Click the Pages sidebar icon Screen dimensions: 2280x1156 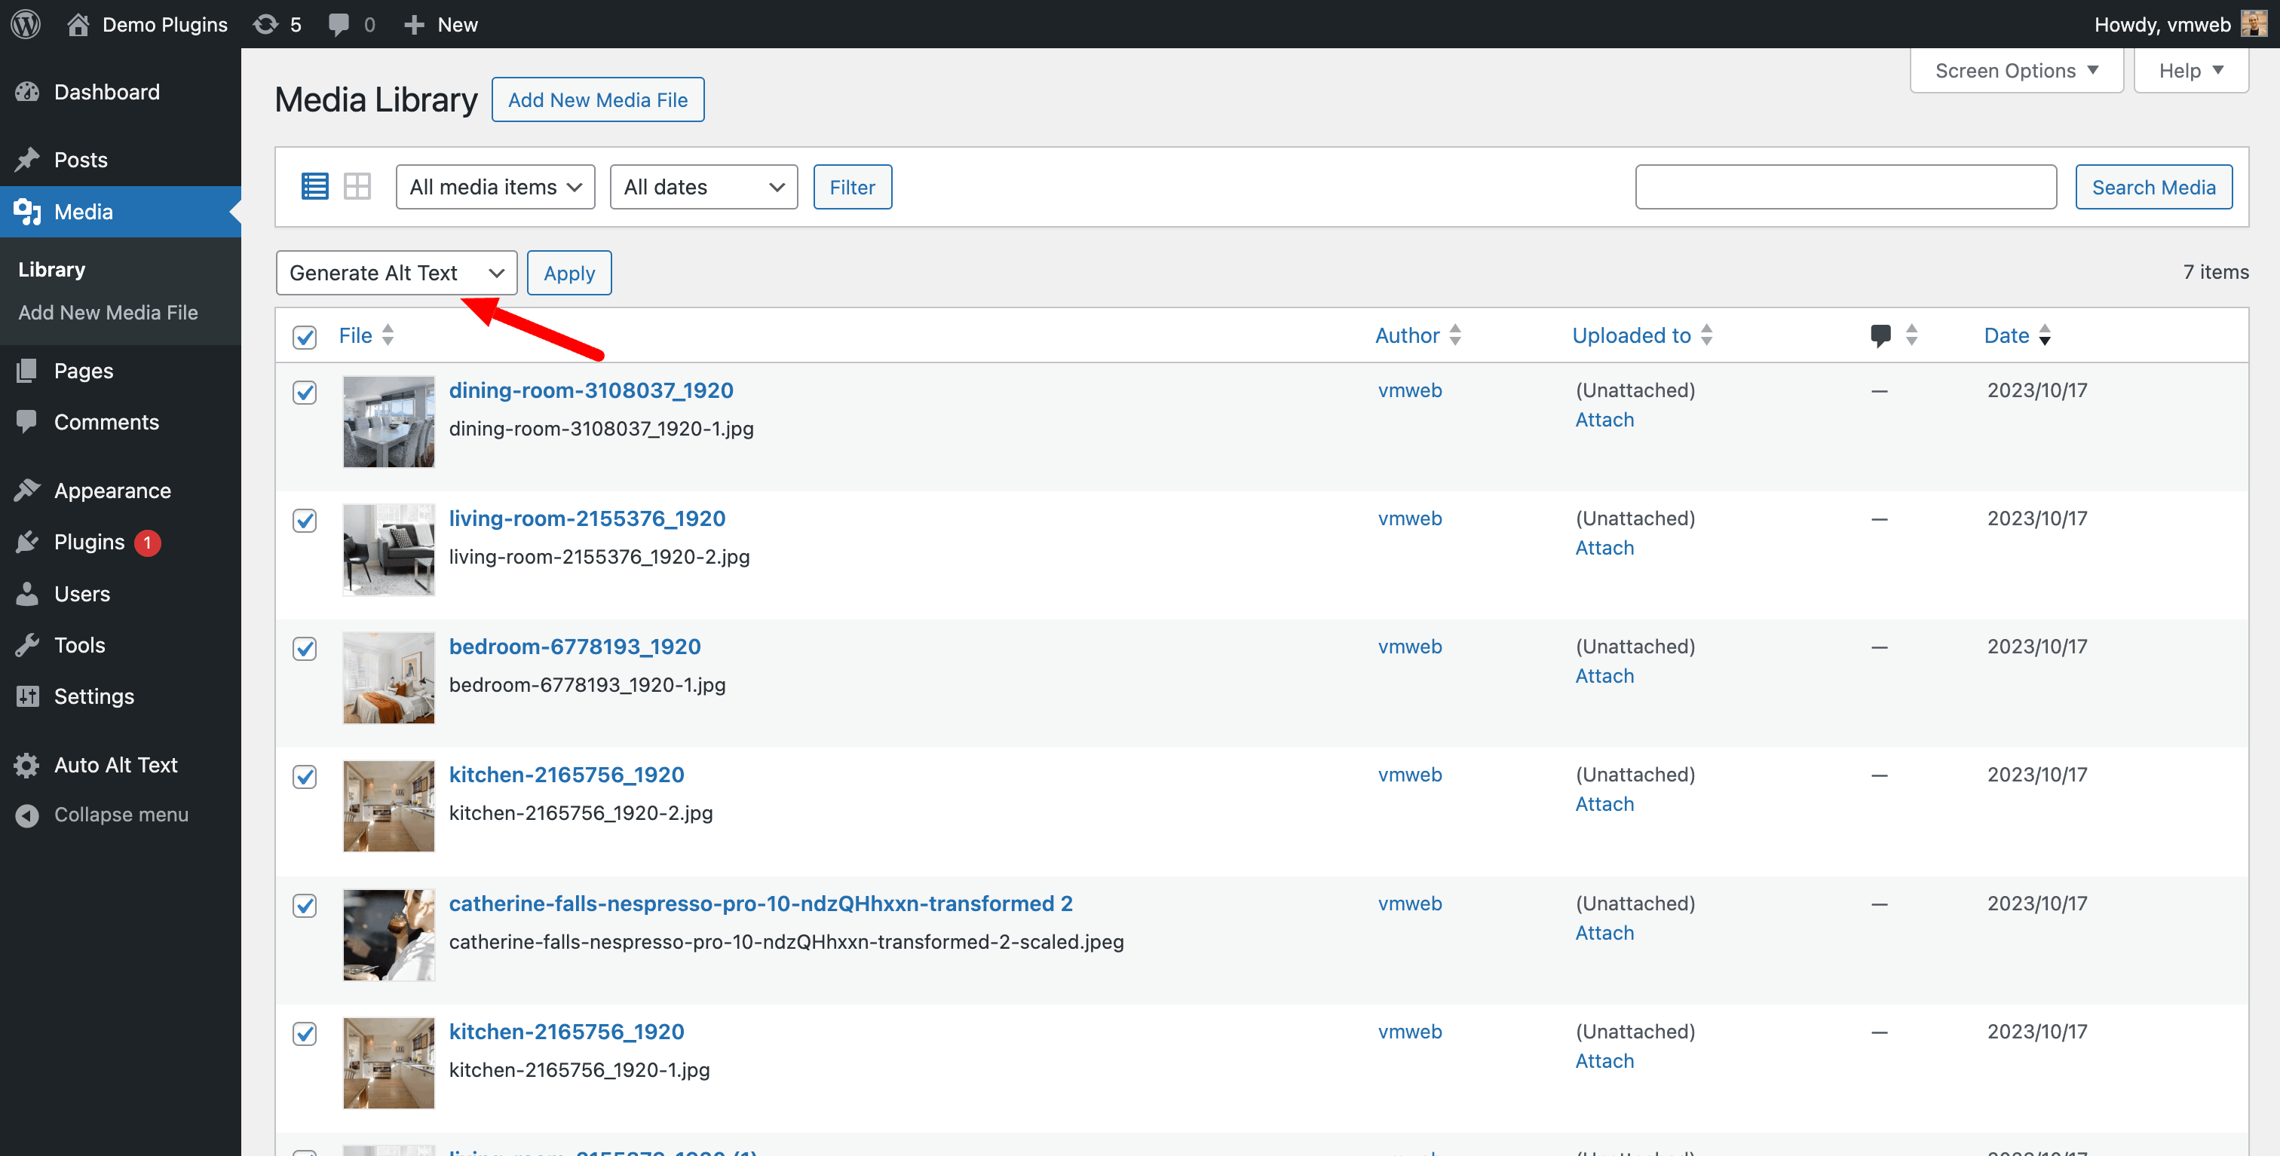27,370
